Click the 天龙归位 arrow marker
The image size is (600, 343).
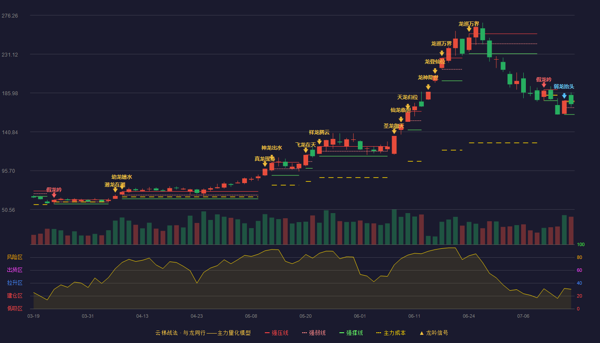tap(408, 106)
